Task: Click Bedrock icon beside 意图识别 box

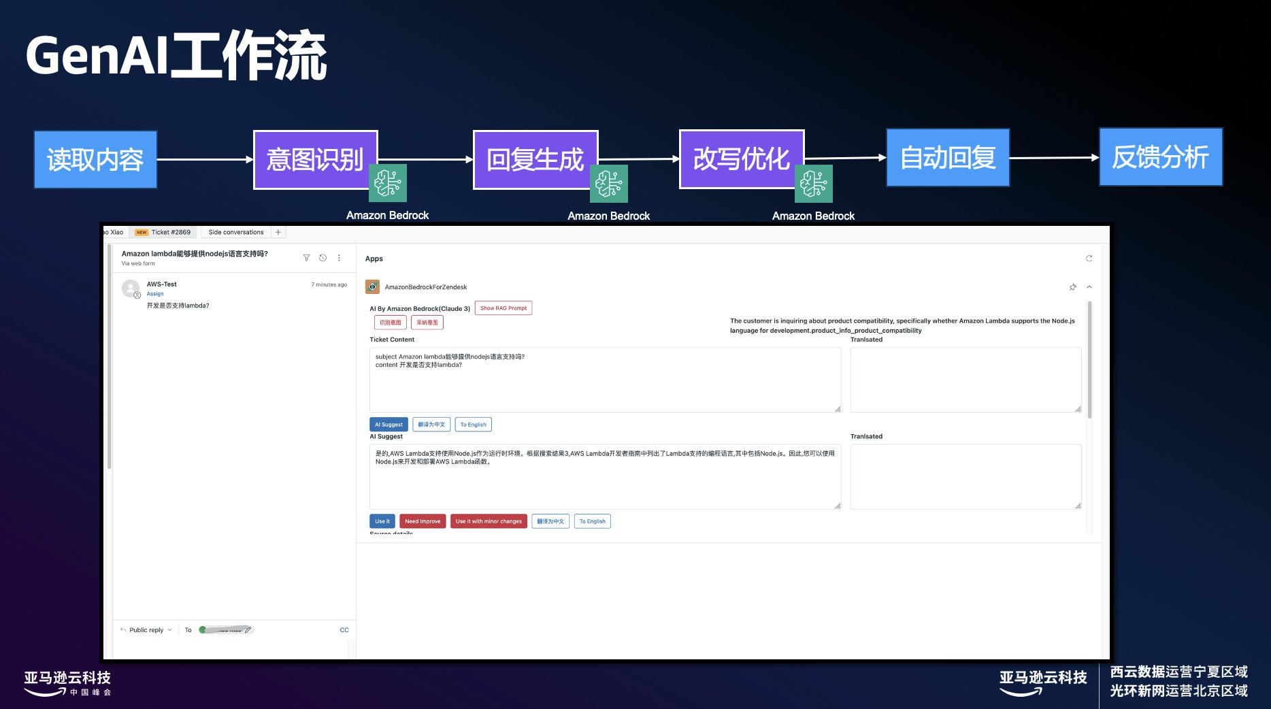Action: point(388,183)
